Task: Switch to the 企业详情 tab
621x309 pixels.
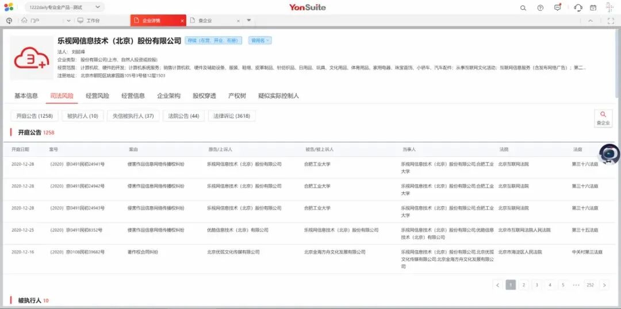Action: click(x=158, y=21)
